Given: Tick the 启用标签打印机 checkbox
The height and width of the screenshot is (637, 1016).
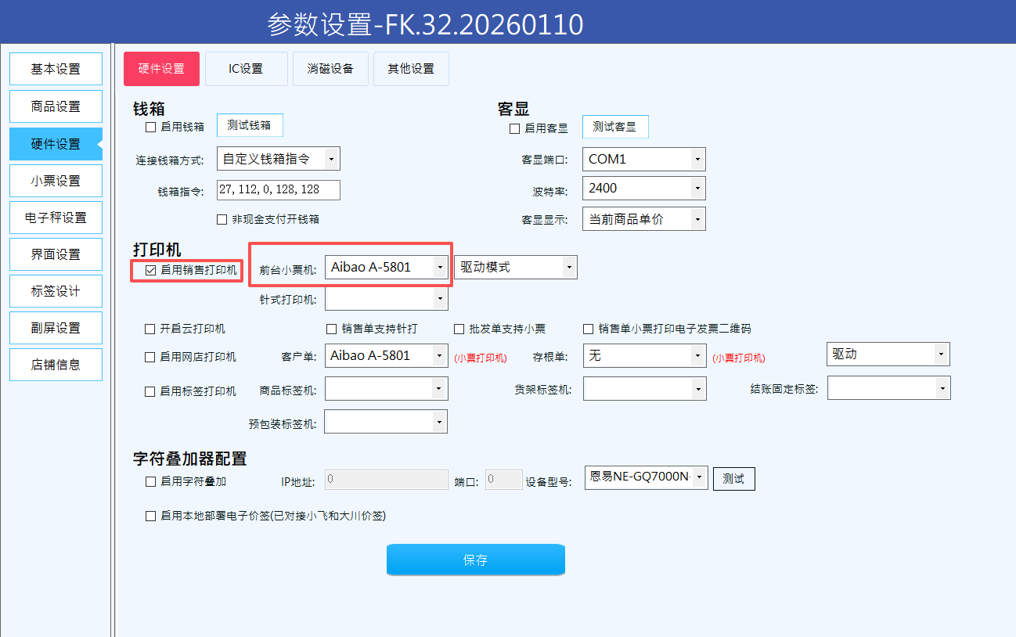Looking at the screenshot, I should [x=150, y=391].
